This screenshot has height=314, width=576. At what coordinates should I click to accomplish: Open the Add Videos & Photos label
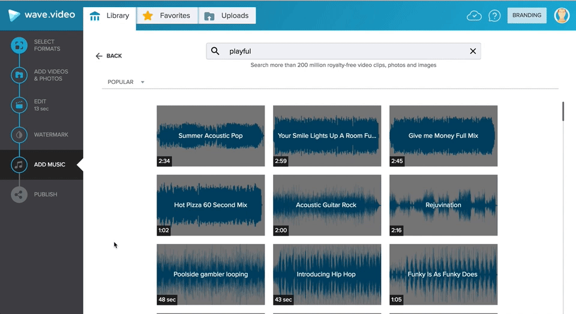[x=51, y=75]
